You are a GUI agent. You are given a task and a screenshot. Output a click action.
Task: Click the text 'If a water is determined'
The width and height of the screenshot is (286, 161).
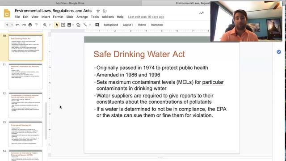[x=124, y=109]
